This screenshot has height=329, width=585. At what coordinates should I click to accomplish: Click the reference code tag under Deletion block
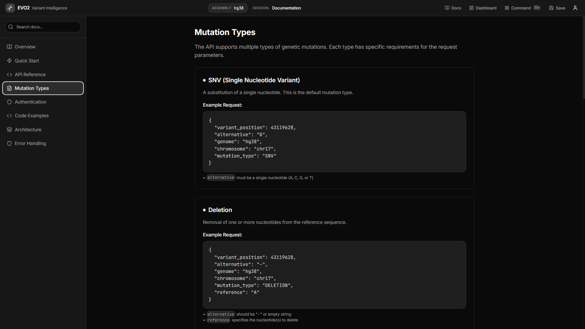[x=218, y=320]
